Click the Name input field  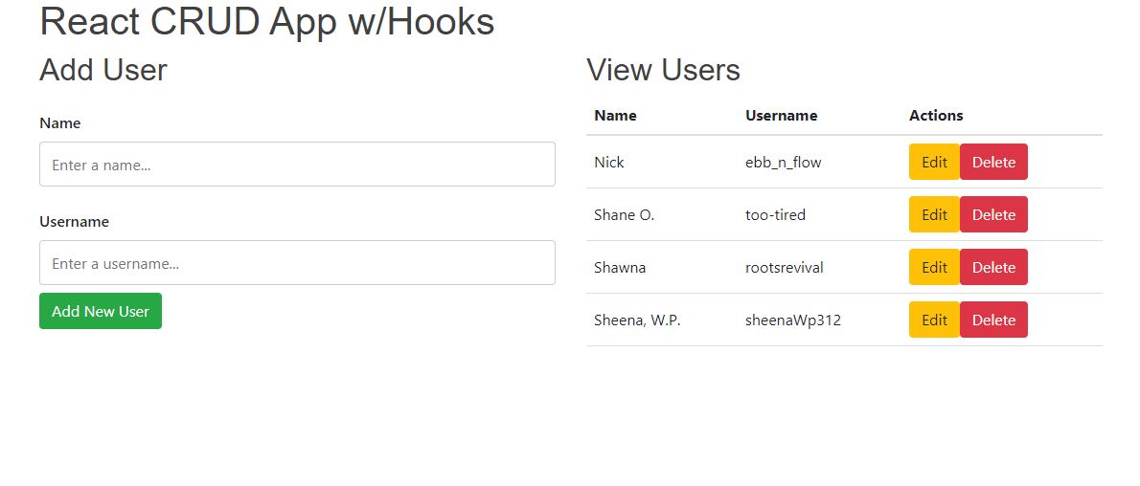(297, 165)
